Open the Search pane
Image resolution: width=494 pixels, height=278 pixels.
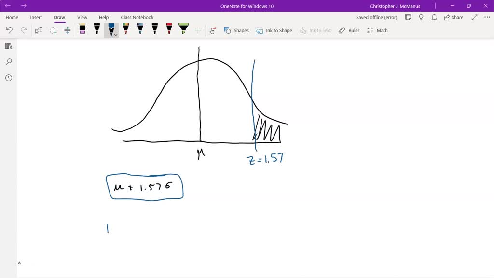(x=8, y=62)
